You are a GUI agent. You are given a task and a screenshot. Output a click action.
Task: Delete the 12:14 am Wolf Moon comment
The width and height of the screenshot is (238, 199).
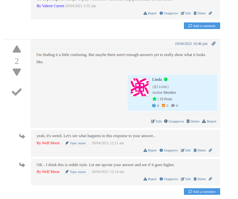[x=200, y=179]
